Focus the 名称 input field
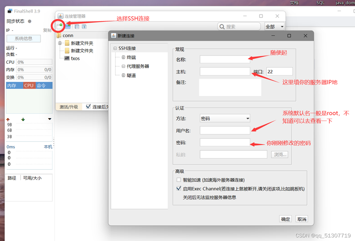The height and width of the screenshot is (241, 355). [225, 60]
